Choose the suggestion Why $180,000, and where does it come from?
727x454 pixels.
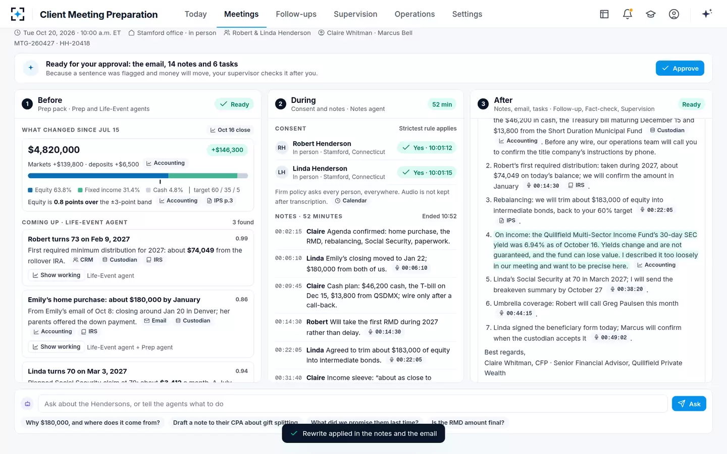click(93, 423)
